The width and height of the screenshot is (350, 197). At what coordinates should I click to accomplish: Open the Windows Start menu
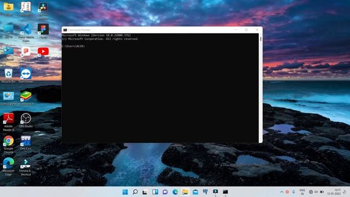125,192
